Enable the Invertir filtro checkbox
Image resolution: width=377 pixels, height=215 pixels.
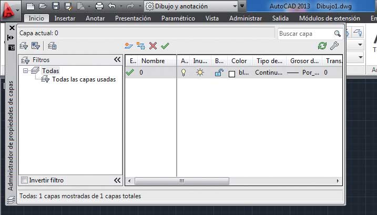tap(24, 180)
